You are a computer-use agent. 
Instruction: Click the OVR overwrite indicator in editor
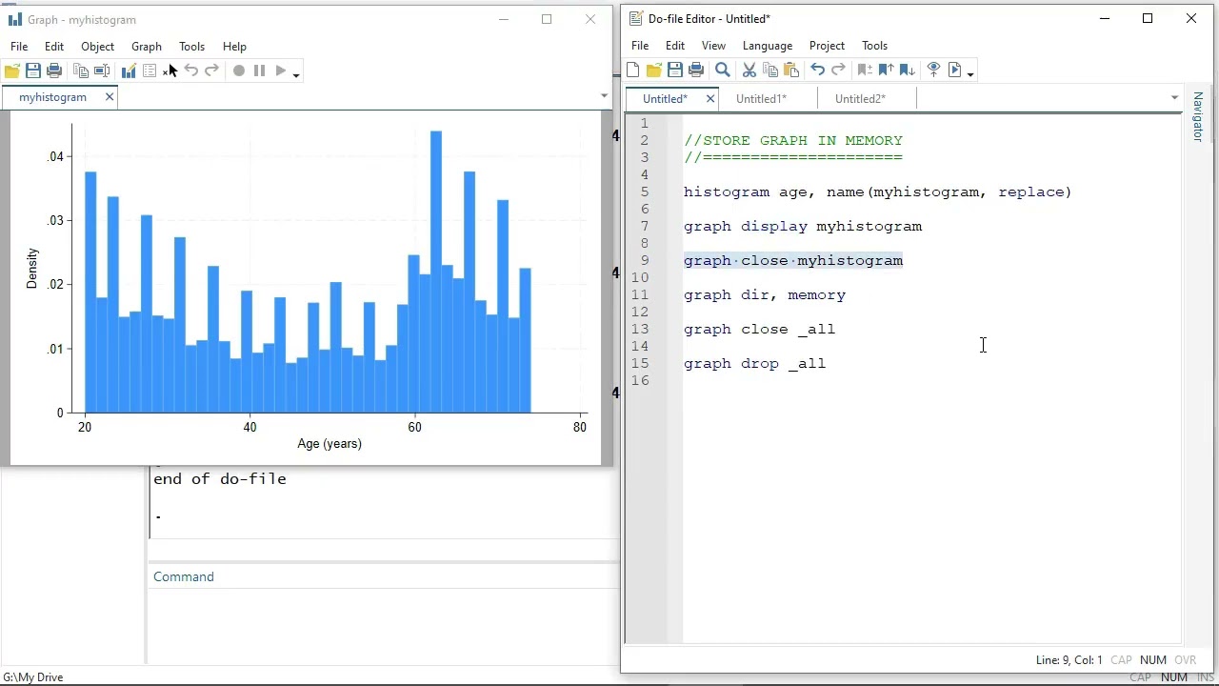point(1185,660)
